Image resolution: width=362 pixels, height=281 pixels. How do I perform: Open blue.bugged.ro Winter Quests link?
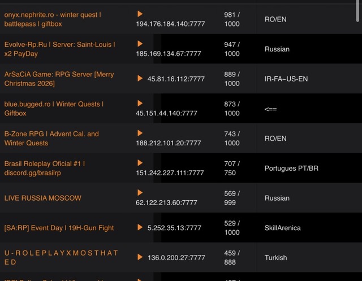coord(54,109)
